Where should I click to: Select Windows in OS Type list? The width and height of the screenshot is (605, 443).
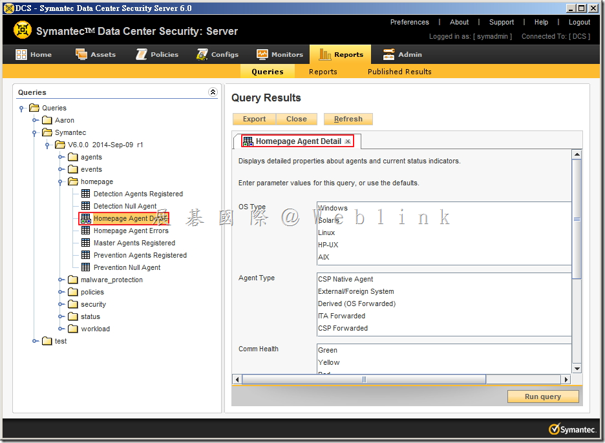coord(444,208)
